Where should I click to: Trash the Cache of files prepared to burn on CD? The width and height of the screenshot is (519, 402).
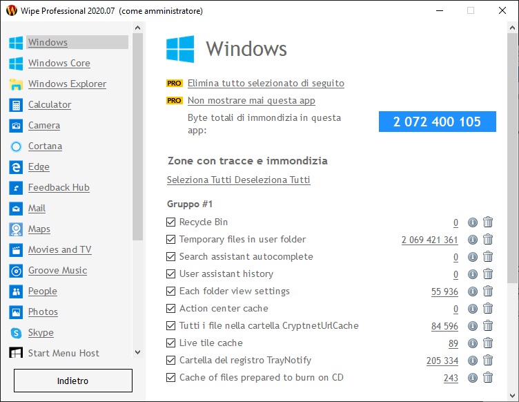coord(488,378)
